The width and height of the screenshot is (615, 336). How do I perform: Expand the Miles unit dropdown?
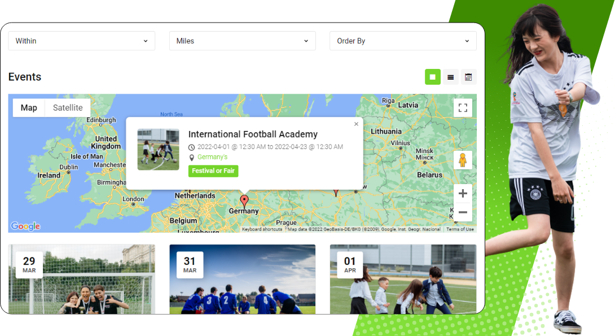pyautogui.click(x=242, y=41)
